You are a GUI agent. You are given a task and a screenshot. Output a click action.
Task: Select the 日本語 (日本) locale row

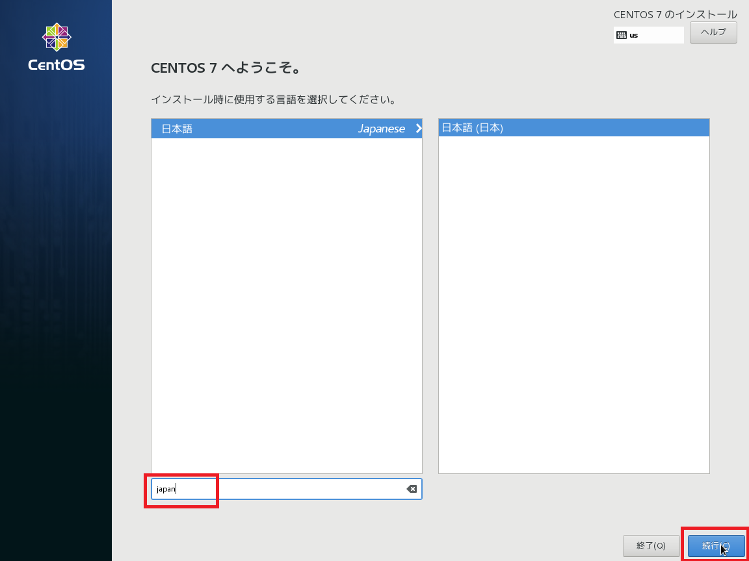click(x=573, y=128)
